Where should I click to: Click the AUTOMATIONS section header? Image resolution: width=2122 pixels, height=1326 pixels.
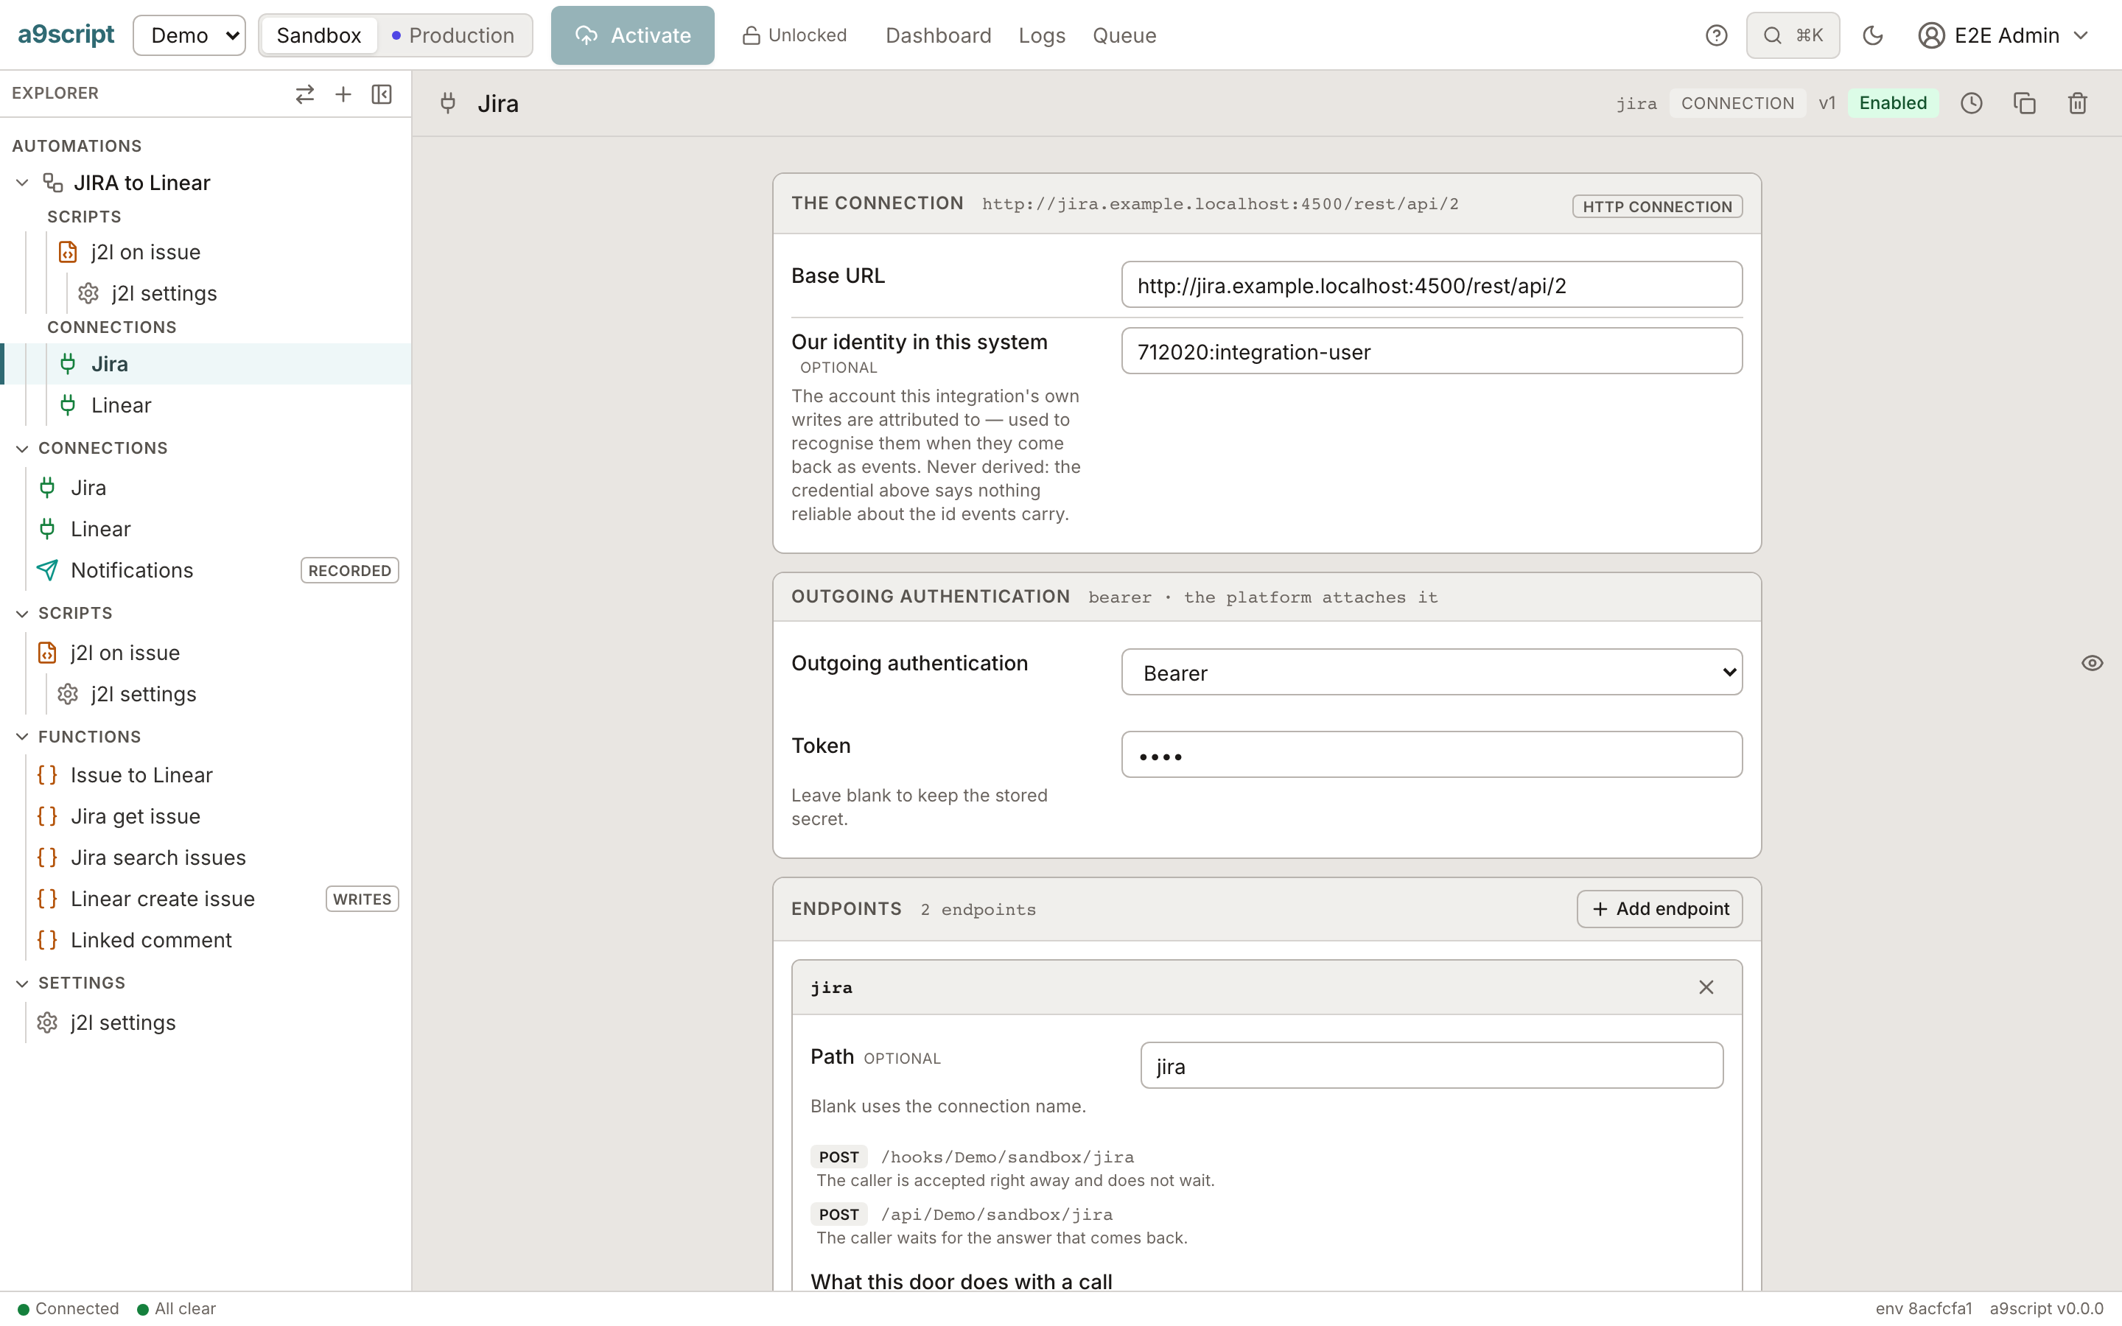77,147
